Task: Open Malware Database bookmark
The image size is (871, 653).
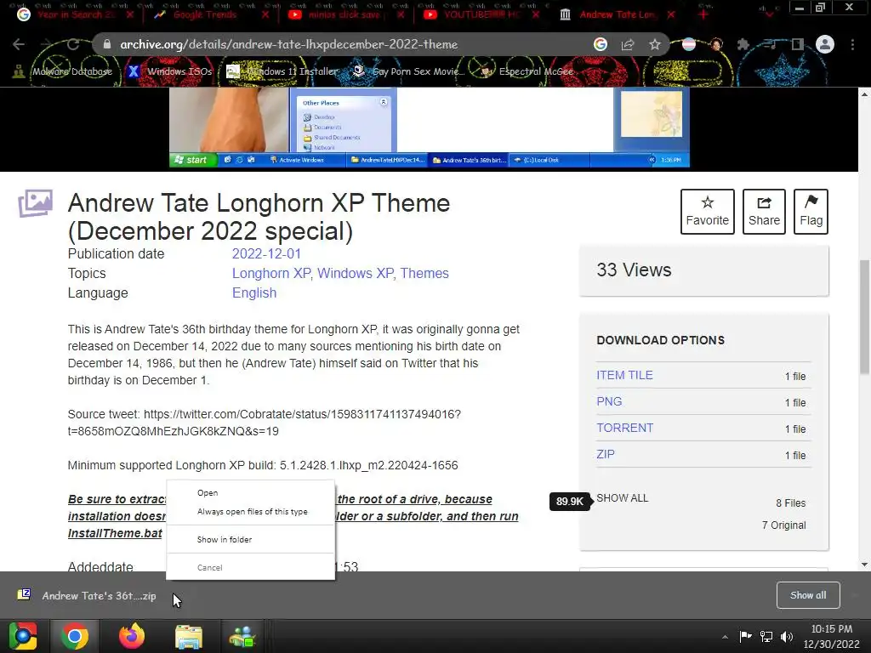Action: point(64,71)
